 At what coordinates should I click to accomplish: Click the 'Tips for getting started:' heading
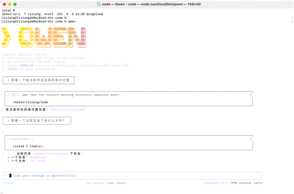click(25, 55)
